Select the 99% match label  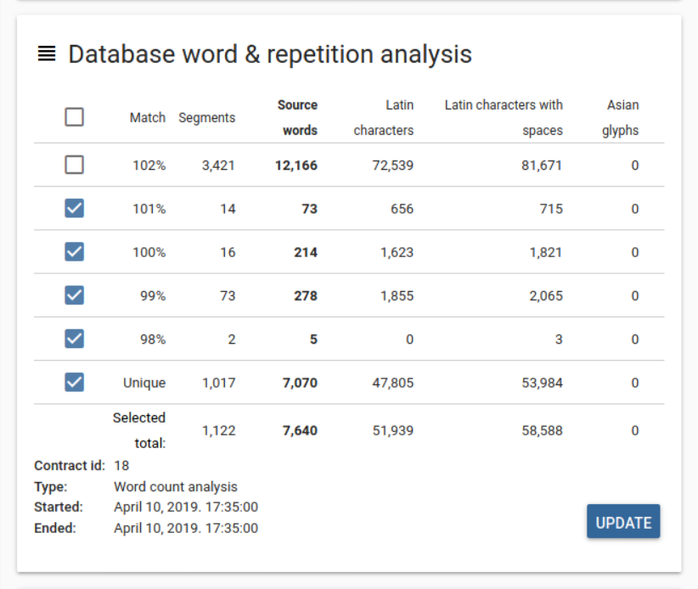click(153, 296)
